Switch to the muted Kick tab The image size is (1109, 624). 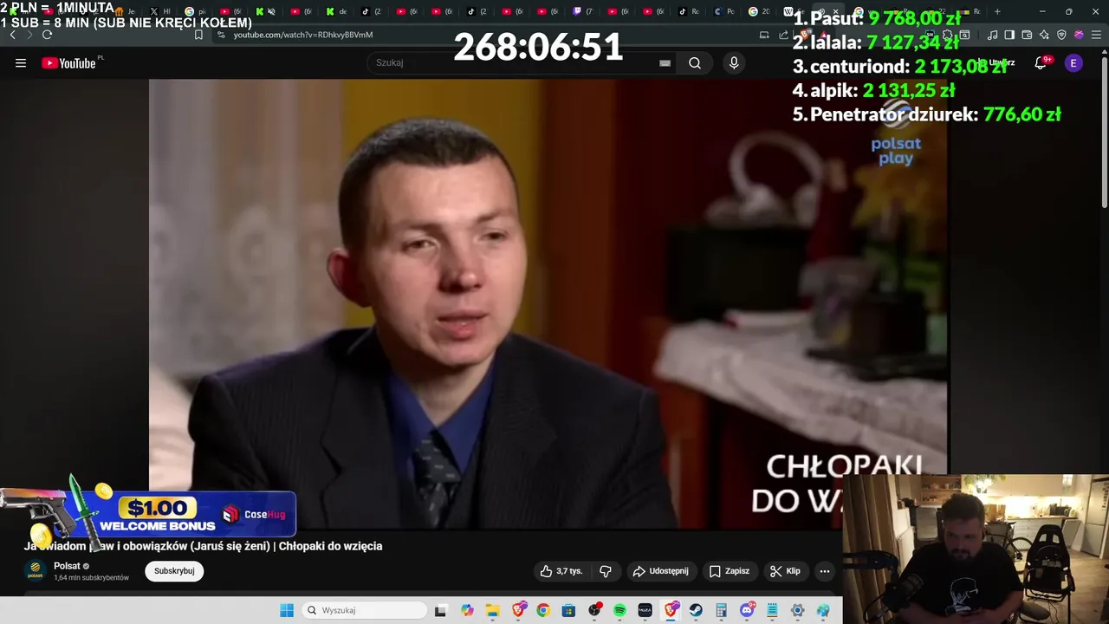[x=265, y=11]
